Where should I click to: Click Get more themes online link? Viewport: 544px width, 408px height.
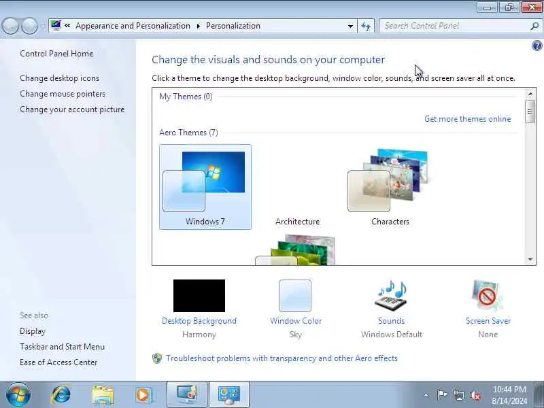pyautogui.click(x=467, y=119)
